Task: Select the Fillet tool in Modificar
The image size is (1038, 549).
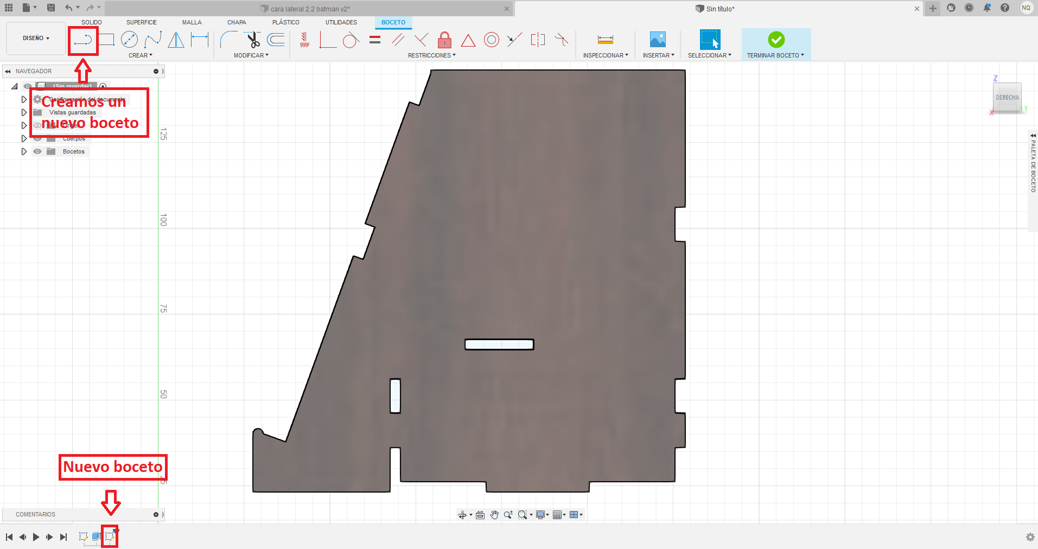Action: click(228, 40)
